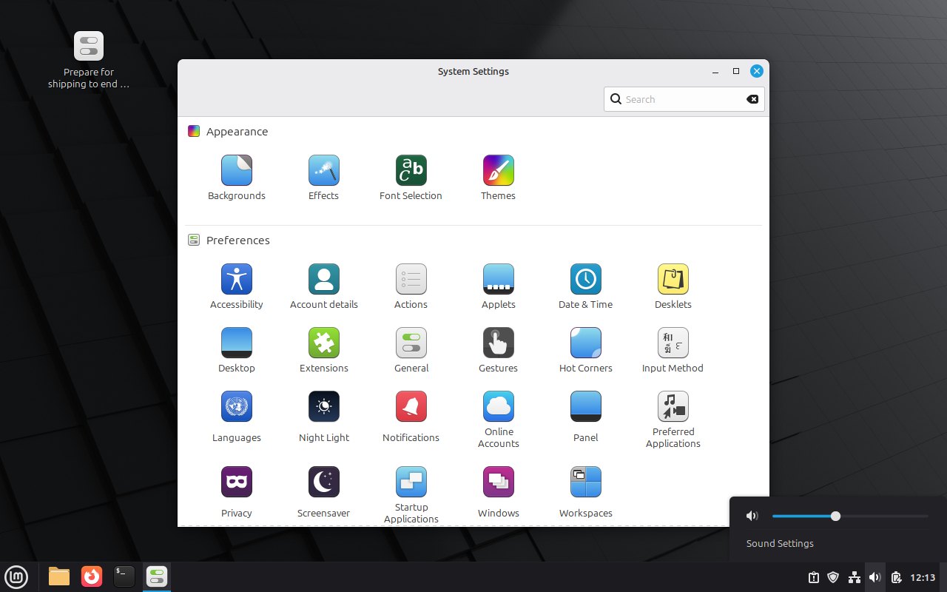947x592 pixels.
Task: Open the Screensaver preferences
Action: click(324, 492)
